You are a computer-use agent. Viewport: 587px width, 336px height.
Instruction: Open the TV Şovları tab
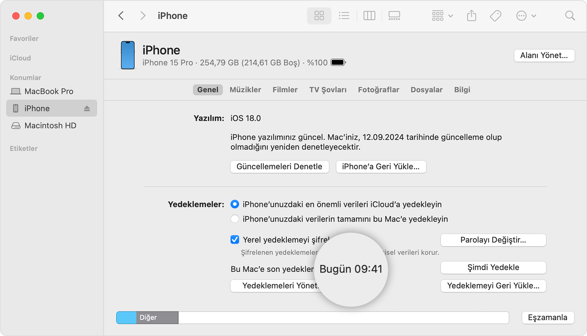[328, 90]
